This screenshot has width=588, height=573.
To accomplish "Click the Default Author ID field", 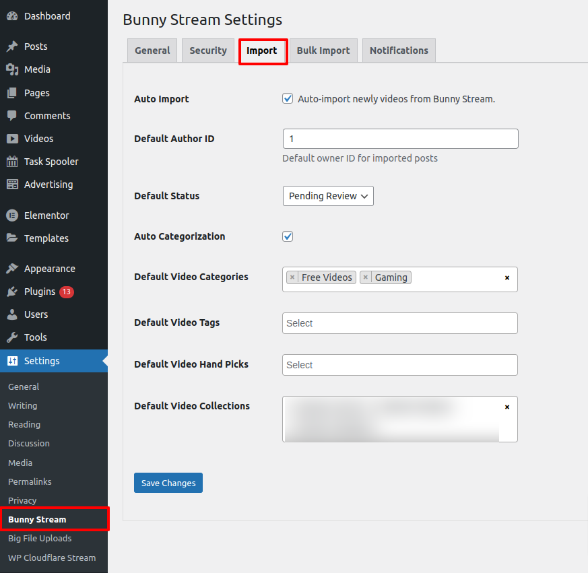I will (400, 139).
